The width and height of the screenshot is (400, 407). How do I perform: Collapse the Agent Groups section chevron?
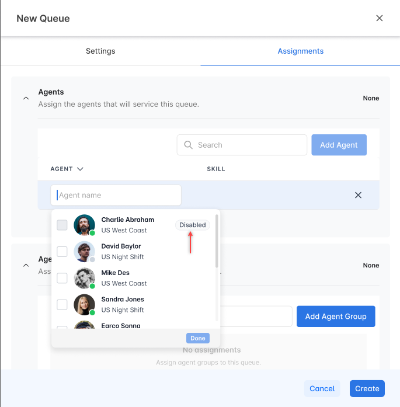point(26,265)
